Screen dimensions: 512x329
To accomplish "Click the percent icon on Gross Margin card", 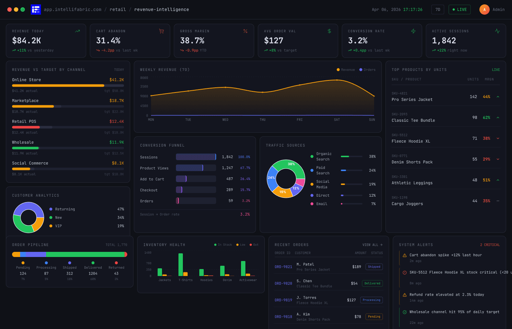I will (x=245, y=31).
